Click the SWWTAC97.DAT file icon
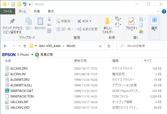Screen dimensions: 167x114 (x=7, y=91)
